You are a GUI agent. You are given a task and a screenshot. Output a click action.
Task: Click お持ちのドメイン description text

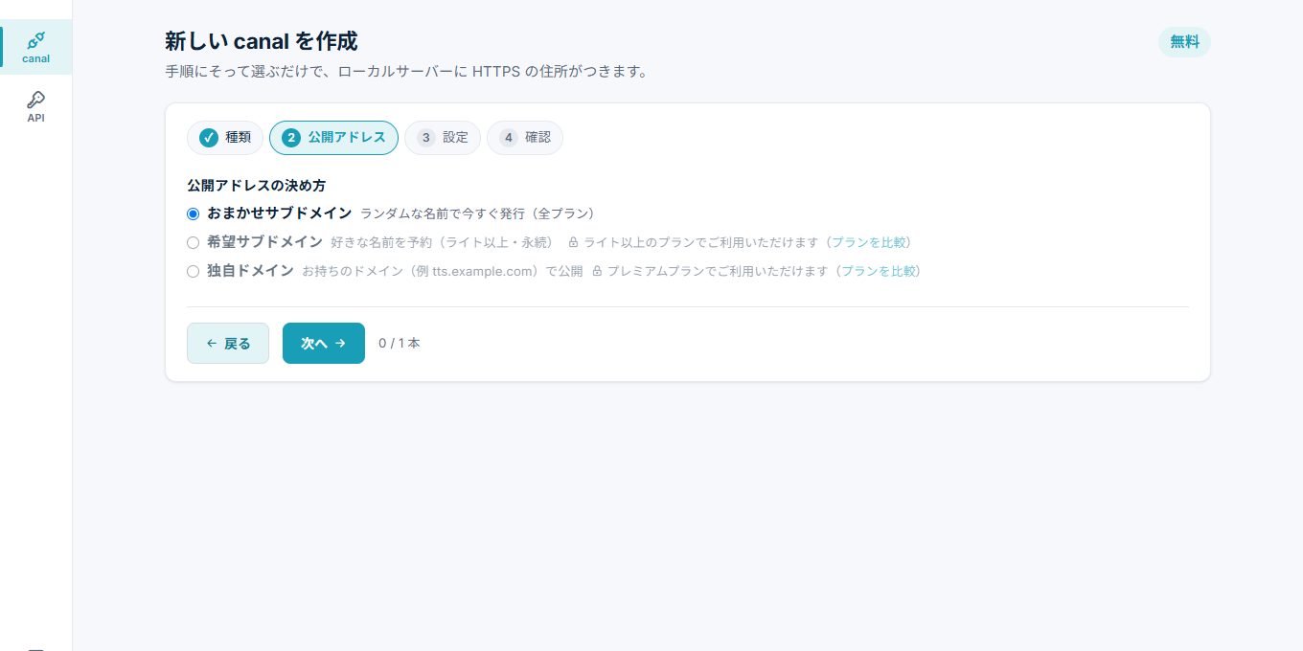coord(442,271)
